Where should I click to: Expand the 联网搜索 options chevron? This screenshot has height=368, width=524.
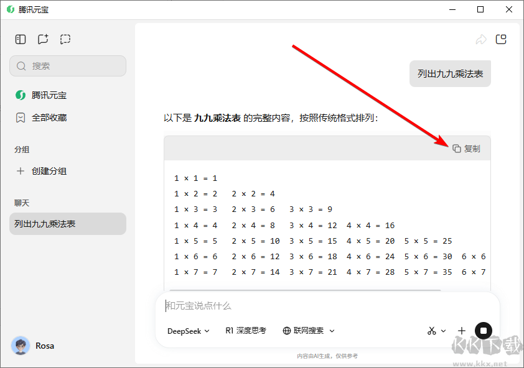(332, 331)
